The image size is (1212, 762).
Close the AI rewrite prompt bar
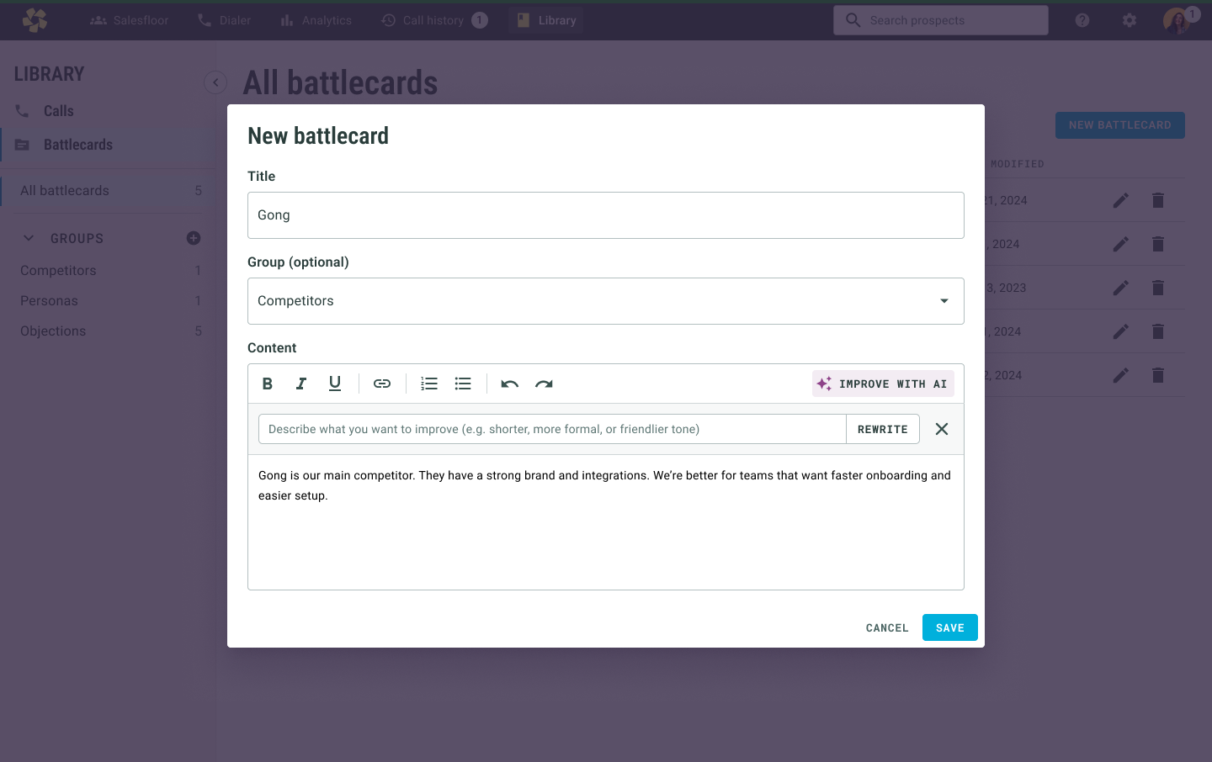(x=942, y=429)
